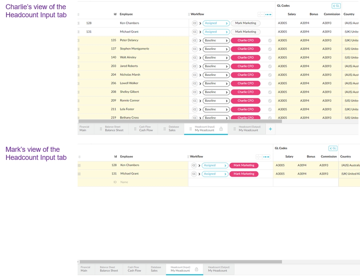The width and height of the screenshot is (360, 276).
Task: Click the Charlie CFO button for Nicholas Marsh
Action: point(245,75)
